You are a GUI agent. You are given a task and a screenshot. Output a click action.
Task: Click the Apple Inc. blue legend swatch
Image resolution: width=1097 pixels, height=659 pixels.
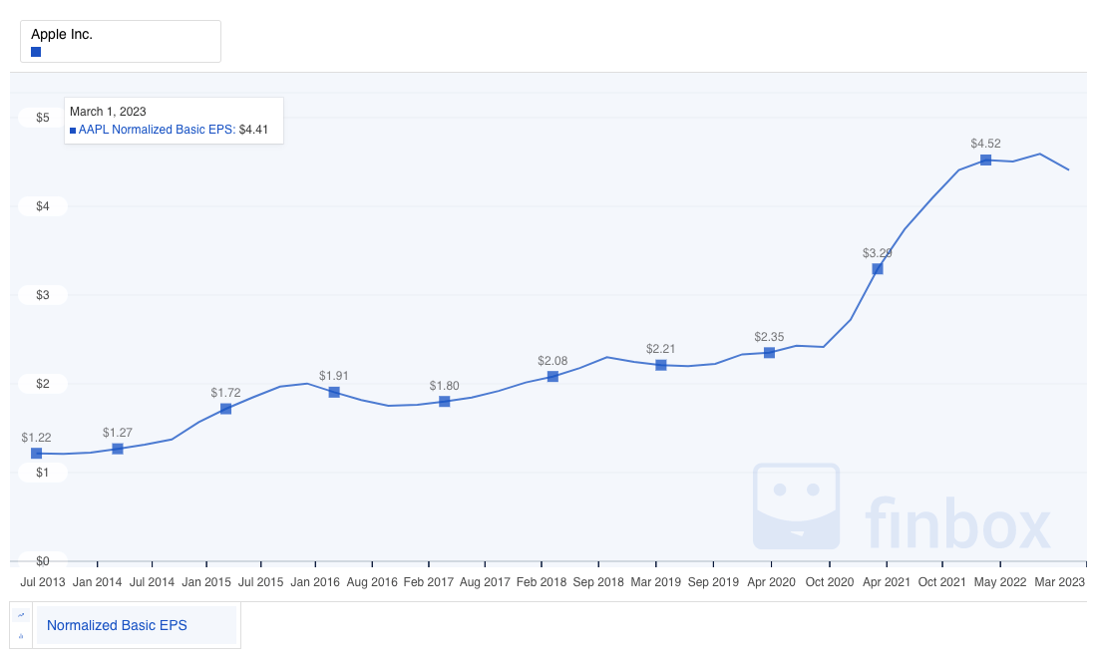36,52
